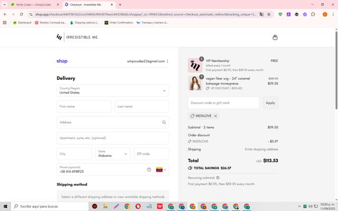This screenshot has width=338, height=211.
Task: Show hidden system tray icons
Action: pyautogui.click(x=299, y=206)
